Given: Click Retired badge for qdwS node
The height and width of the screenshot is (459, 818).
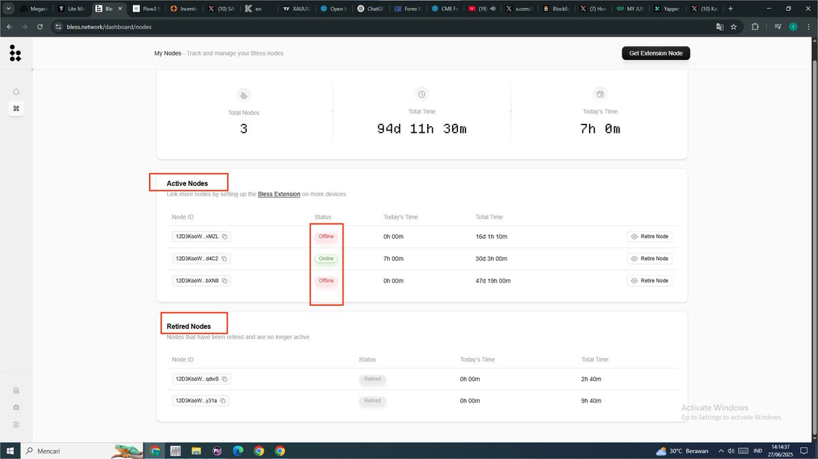Looking at the screenshot, I should pyautogui.click(x=372, y=379).
